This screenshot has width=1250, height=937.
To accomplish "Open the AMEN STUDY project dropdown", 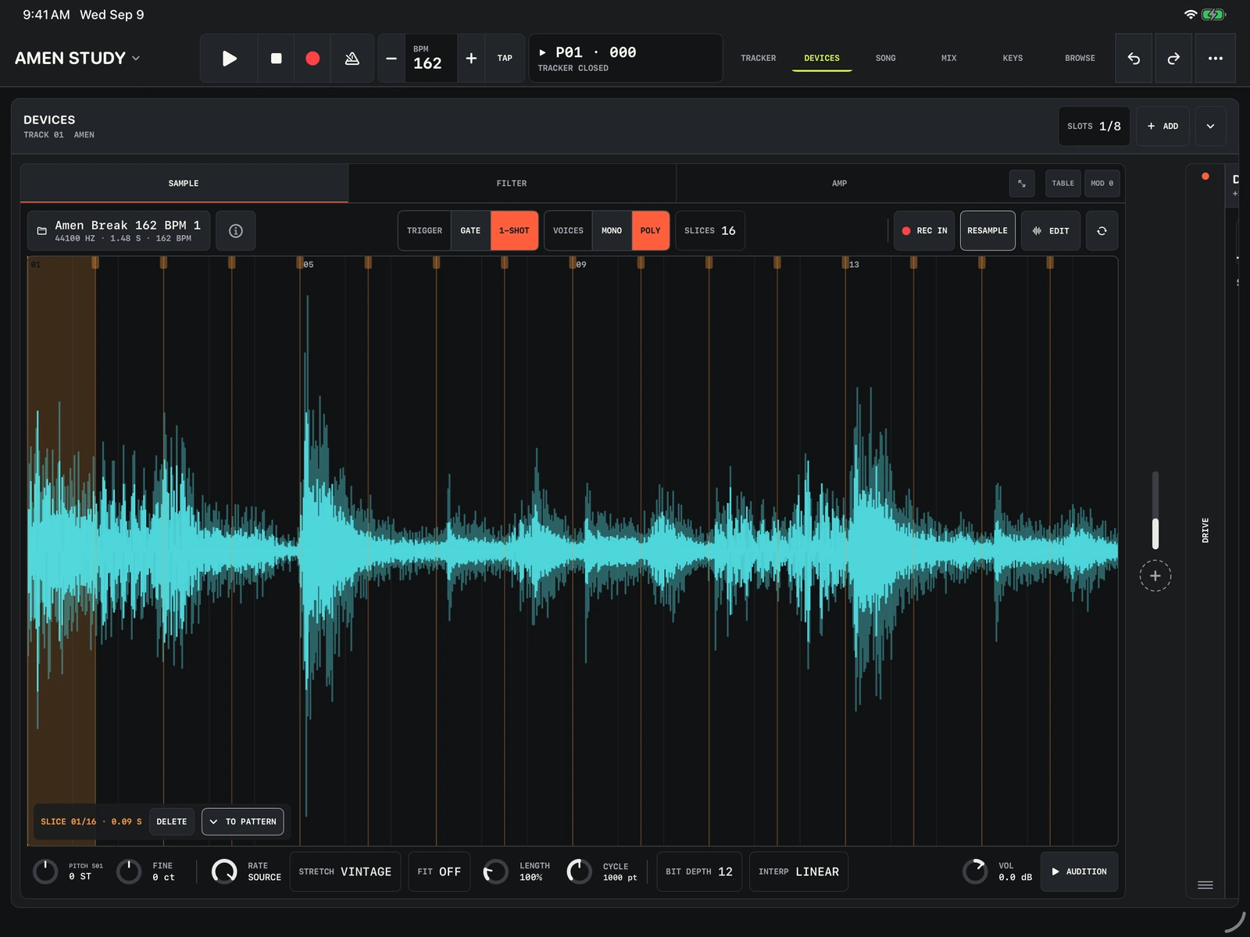I will (77, 59).
